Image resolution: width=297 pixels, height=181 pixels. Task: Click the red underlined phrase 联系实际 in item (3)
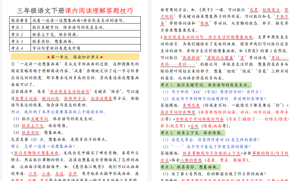pos(31,132)
